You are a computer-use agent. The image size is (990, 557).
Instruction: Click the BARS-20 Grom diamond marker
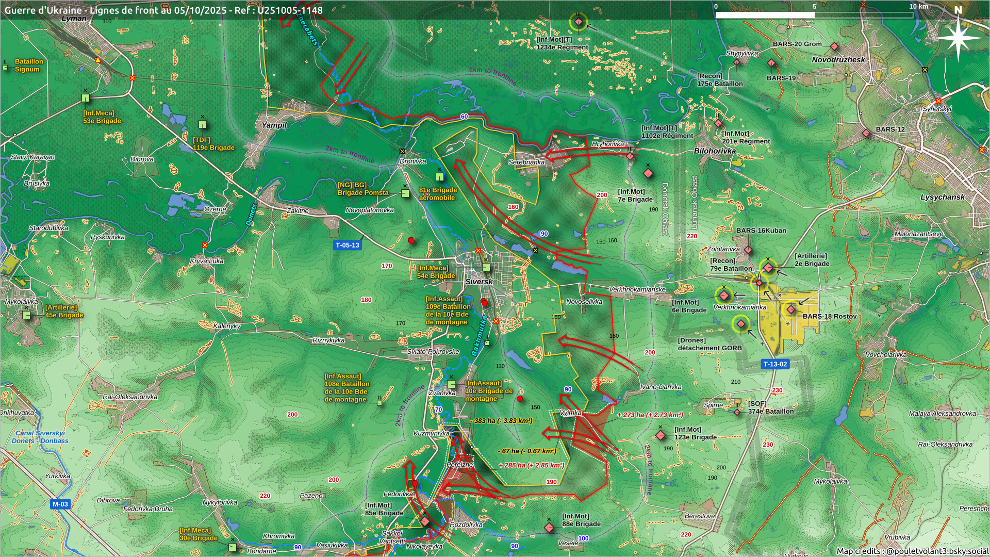click(834, 46)
